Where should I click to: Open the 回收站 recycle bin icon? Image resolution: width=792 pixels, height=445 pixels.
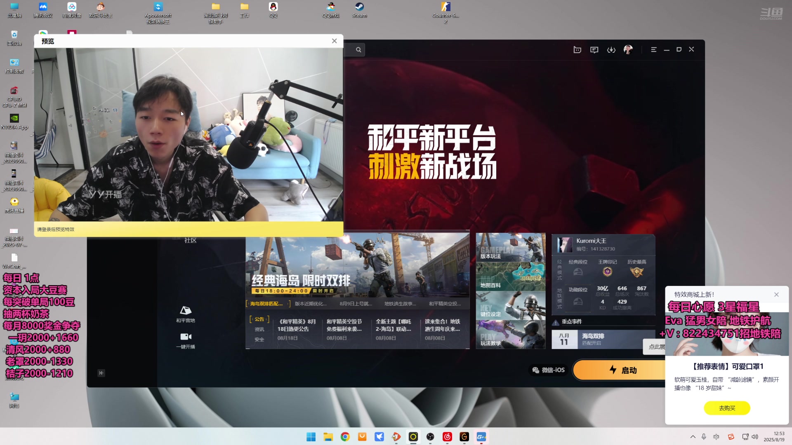click(x=14, y=38)
